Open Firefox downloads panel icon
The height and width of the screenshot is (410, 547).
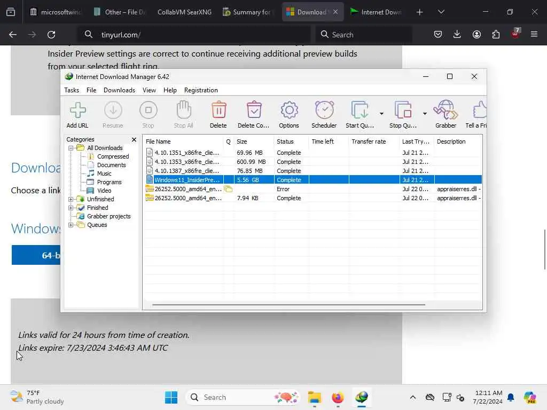pyautogui.click(x=457, y=35)
